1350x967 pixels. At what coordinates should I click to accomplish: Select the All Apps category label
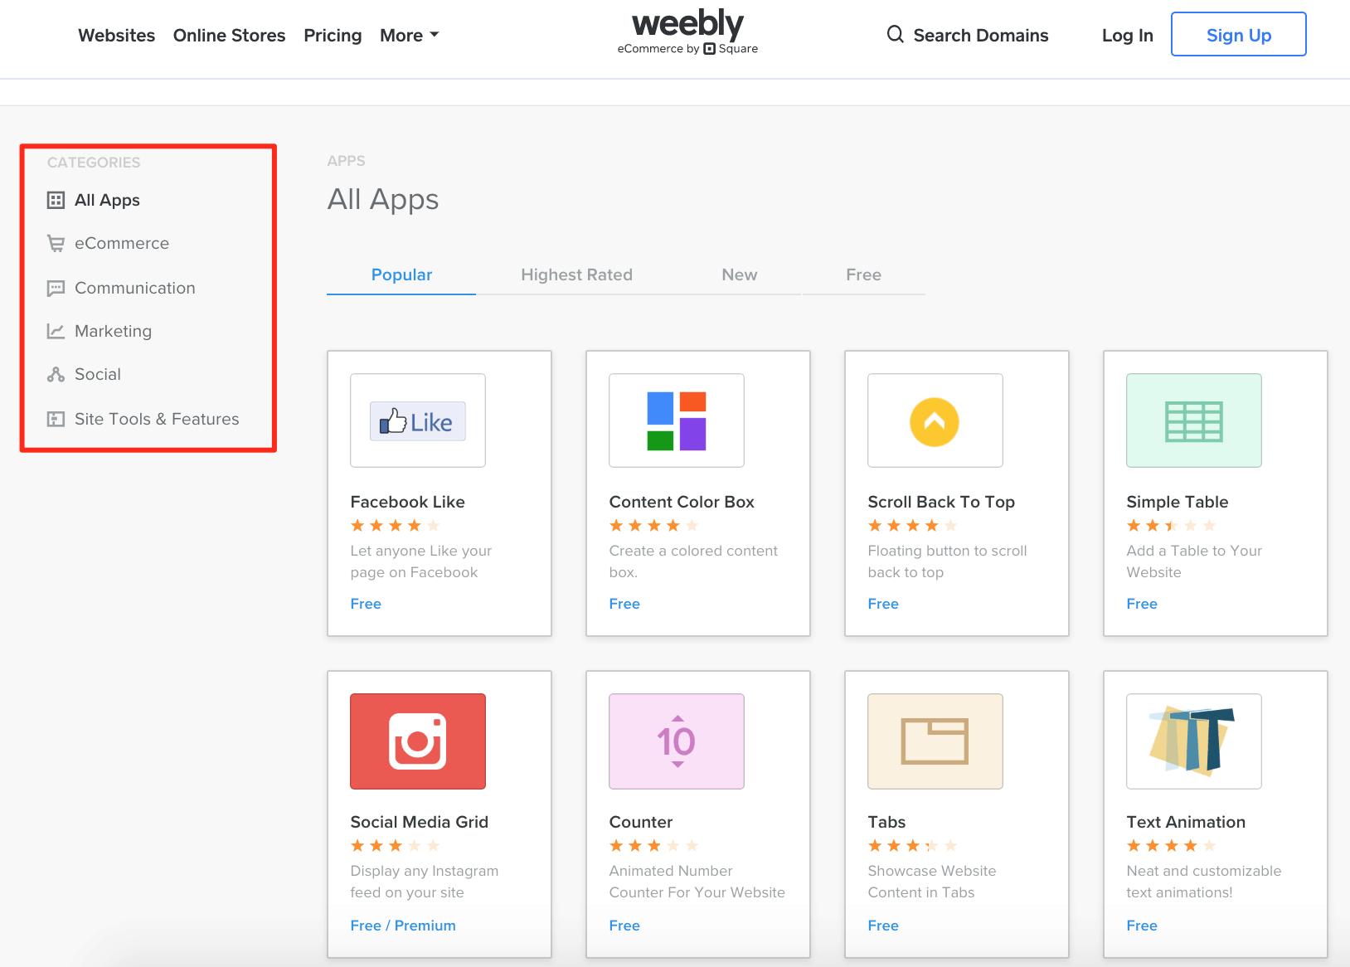[107, 200]
